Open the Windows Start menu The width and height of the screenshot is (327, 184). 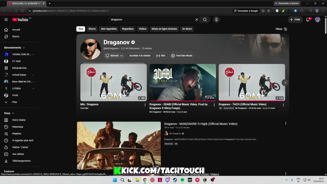(x=115, y=180)
